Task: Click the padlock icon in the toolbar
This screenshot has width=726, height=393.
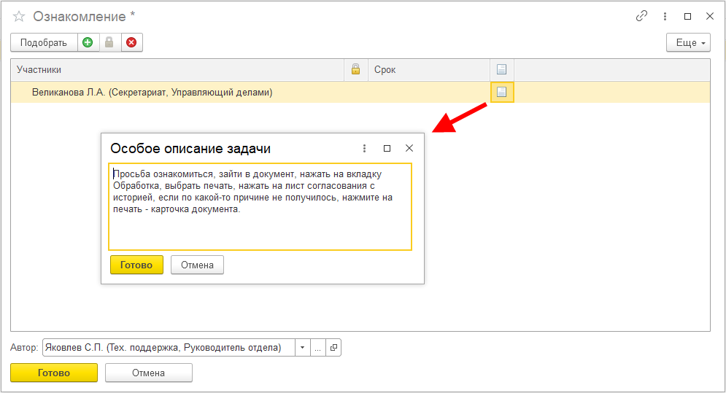Action: click(109, 42)
